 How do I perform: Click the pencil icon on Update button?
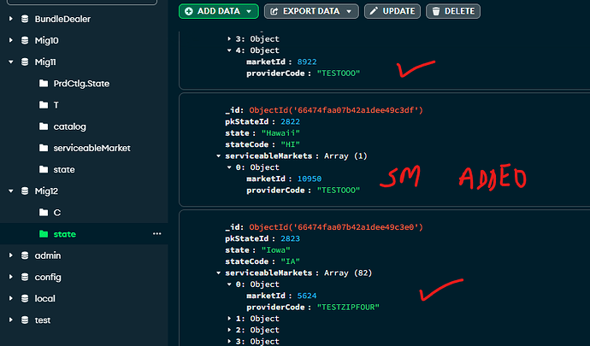[x=374, y=11]
